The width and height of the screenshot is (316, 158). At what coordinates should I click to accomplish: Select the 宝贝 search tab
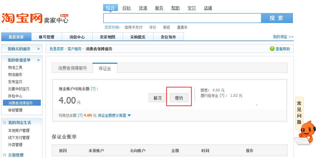click(192, 8)
